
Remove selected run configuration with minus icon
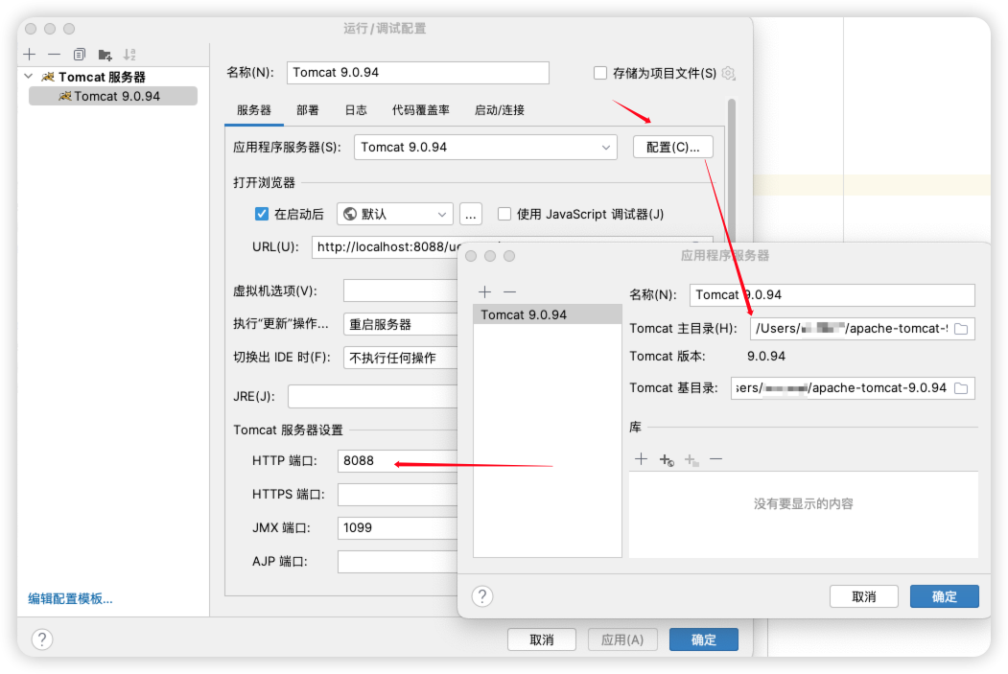(x=54, y=55)
